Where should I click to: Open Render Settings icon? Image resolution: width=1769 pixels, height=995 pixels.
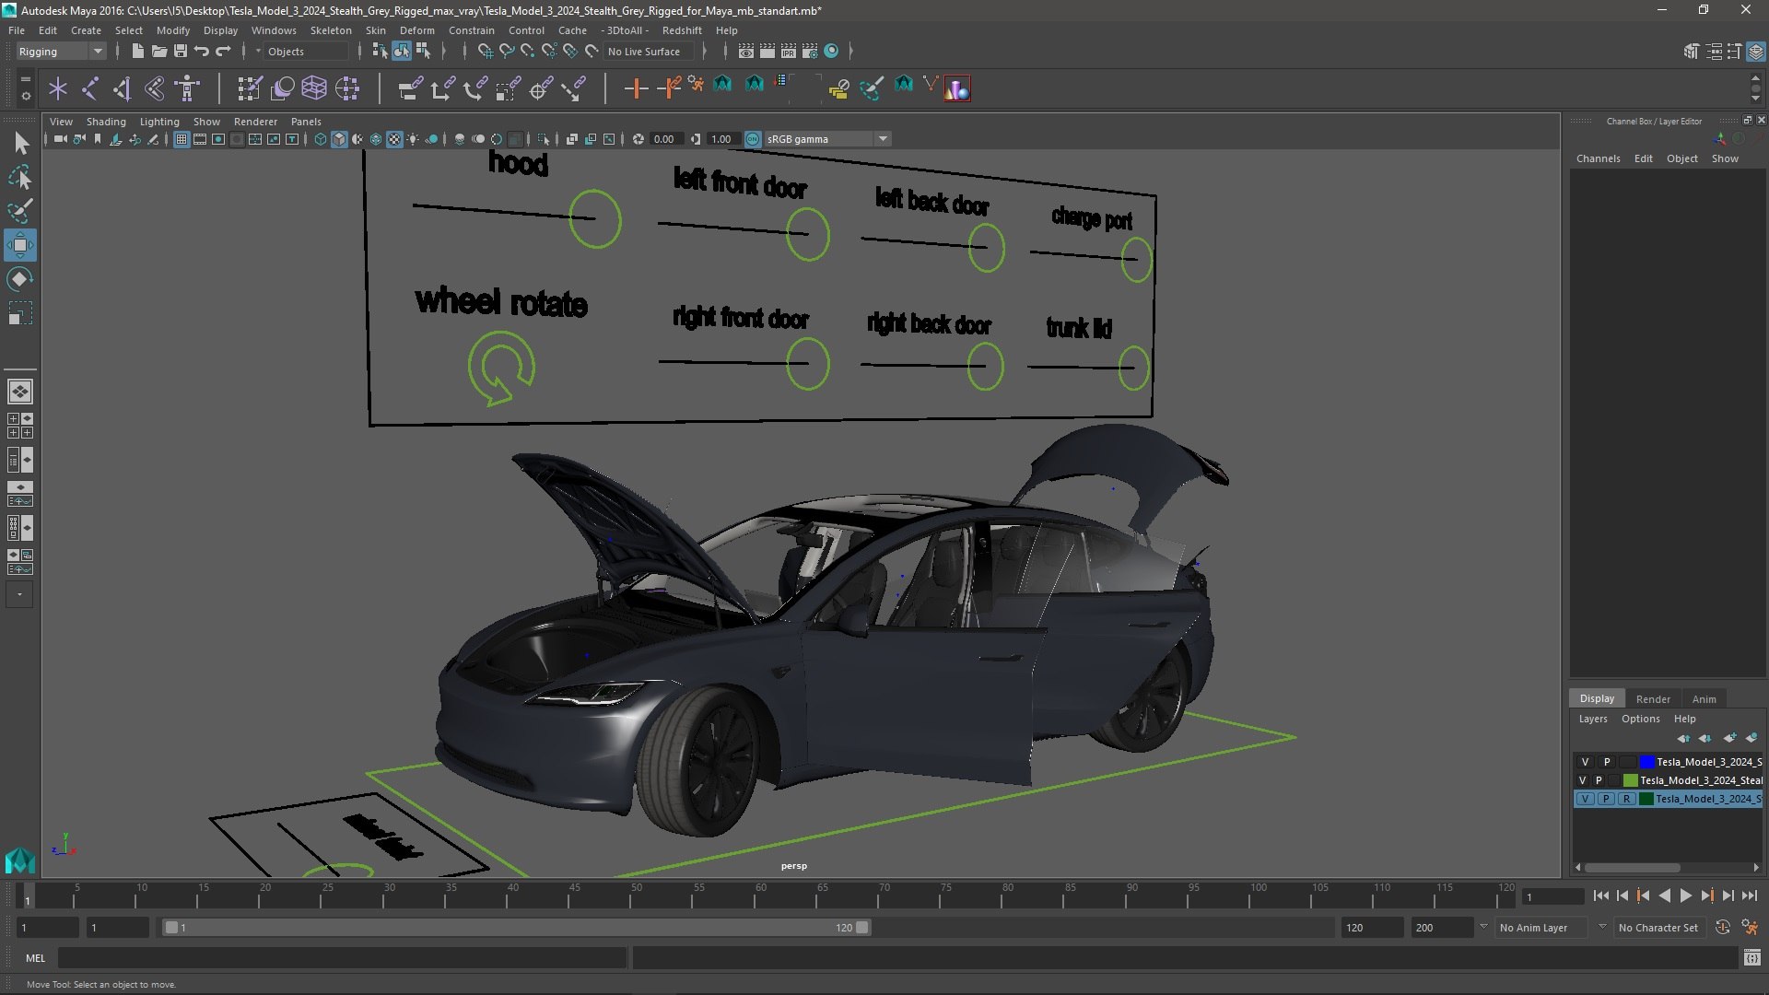pos(810,52)
